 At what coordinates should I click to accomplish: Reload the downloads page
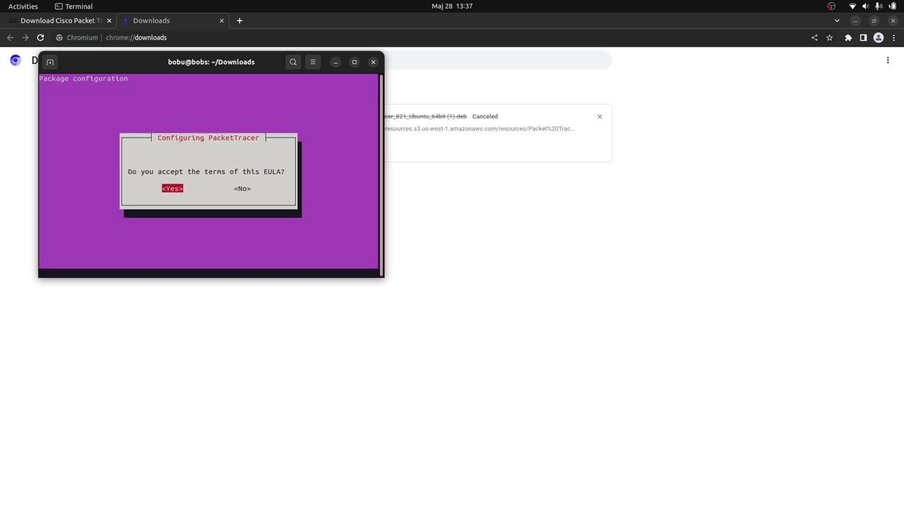[x=40, y=37]
